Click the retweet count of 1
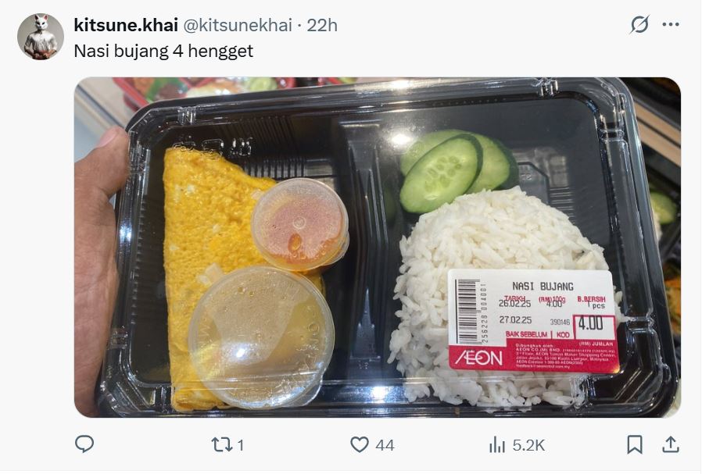This screenshot has height=474, width=702. click(241, 445)
